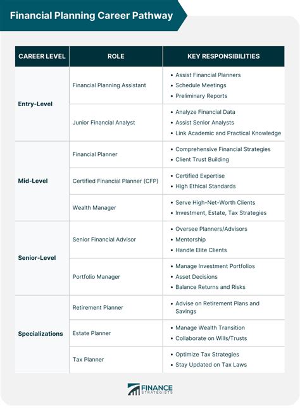Click the Junior Financial Analyst role
This screenshot has height=409, width=300.
point(104,123)
